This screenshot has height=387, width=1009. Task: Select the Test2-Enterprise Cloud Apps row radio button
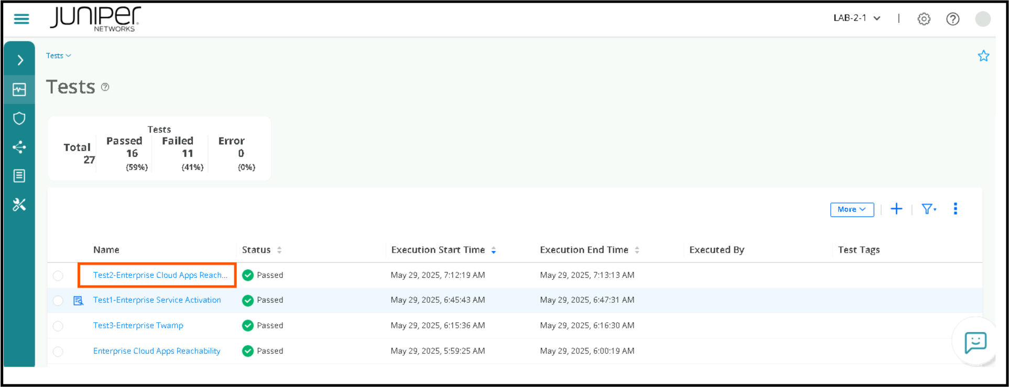(58, 276)
